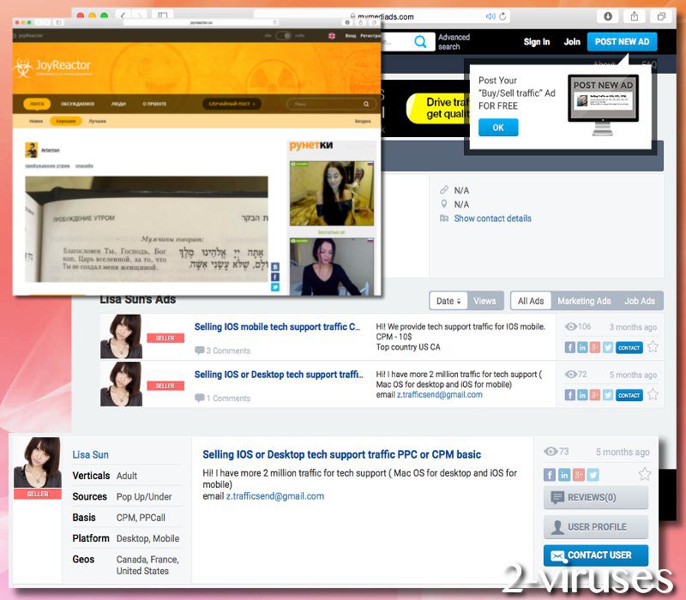This screenshot has width=686, height=600.
Task: Share first ad (106 views) on Twitter
Action: coord(607,347)
